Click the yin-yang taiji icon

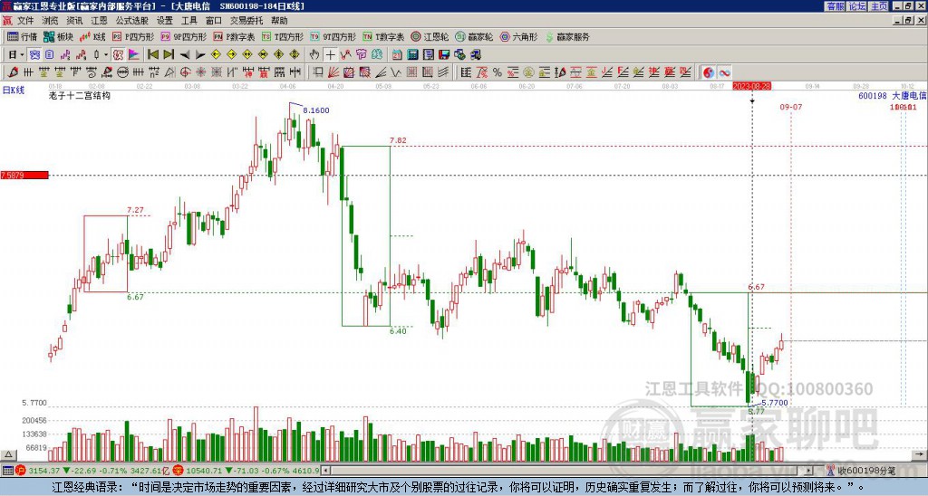coord(709,72)
